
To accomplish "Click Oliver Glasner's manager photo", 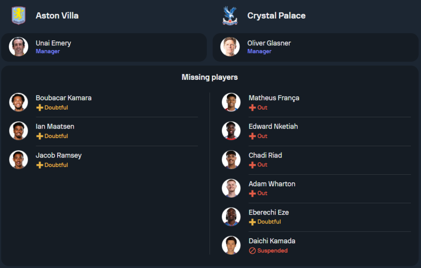I will tap(230, 47).
